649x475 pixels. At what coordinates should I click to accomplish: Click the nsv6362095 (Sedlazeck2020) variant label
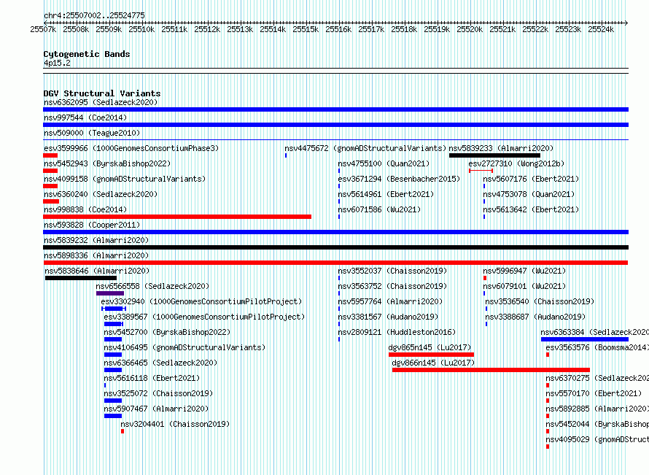click(x=101, y=102)
